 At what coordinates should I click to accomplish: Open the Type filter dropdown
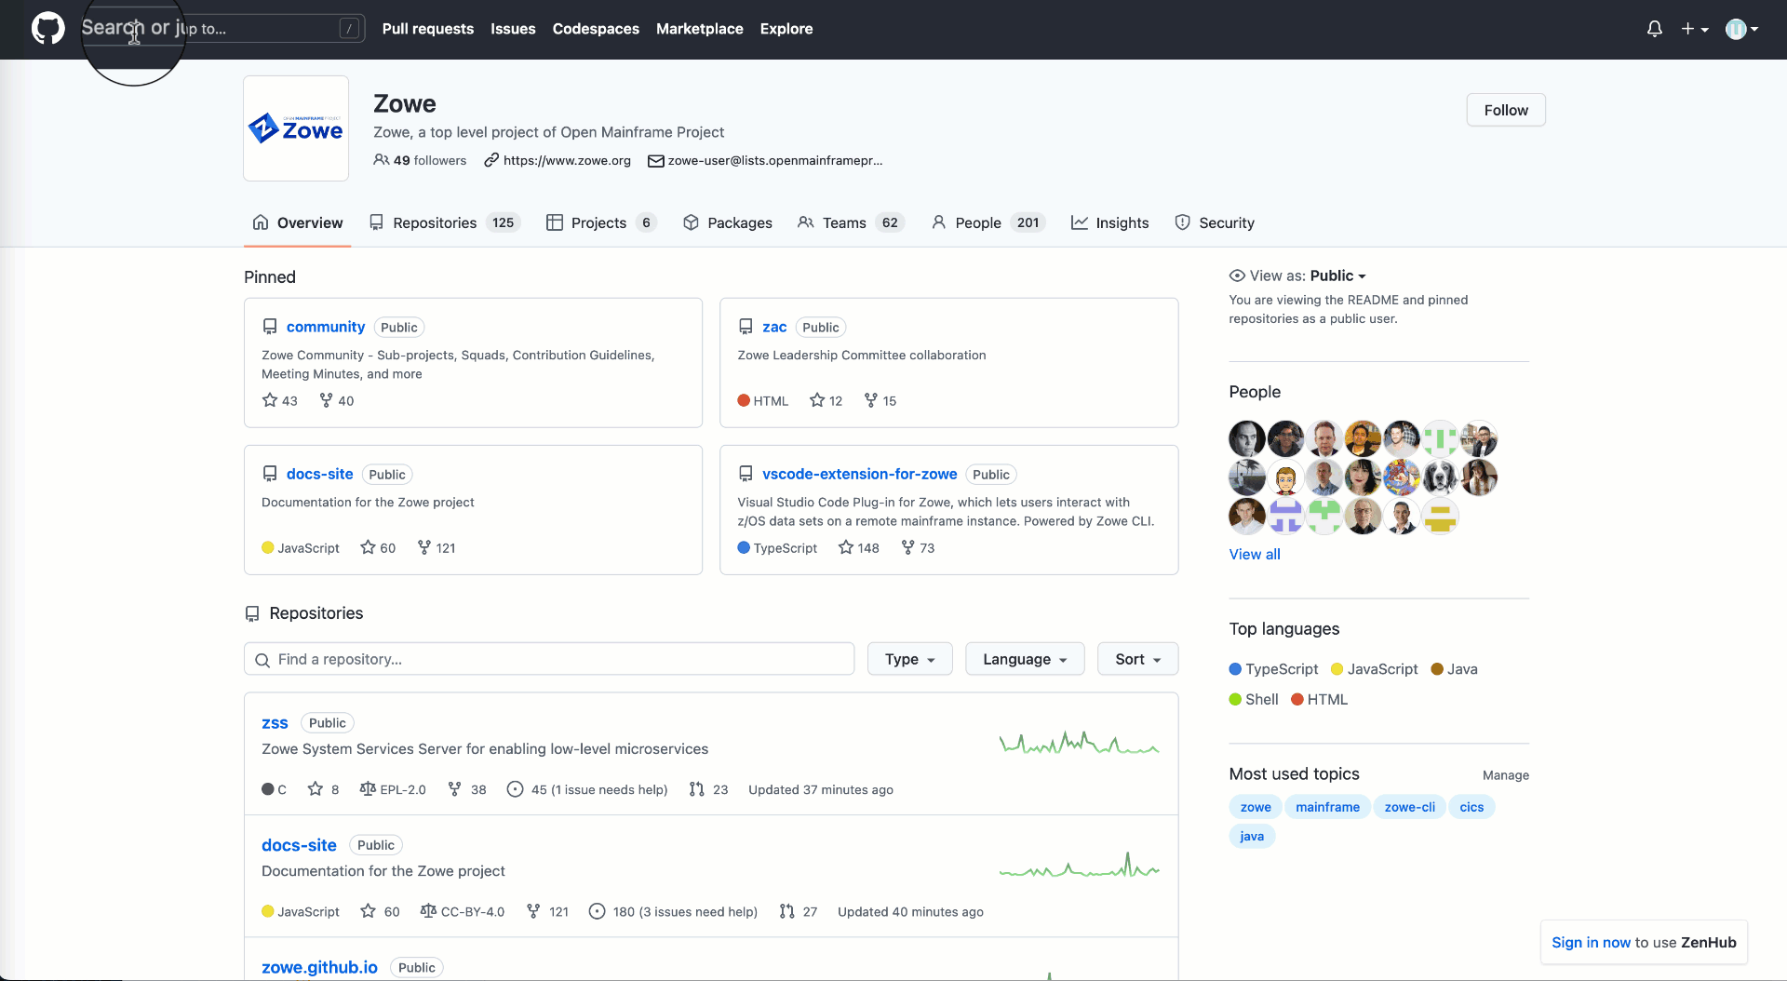(908, 658)
